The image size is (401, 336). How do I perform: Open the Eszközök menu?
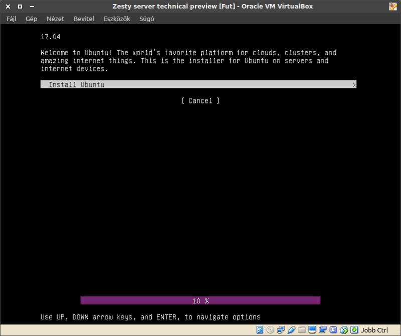pyautogui.click(x=117, y=19)
